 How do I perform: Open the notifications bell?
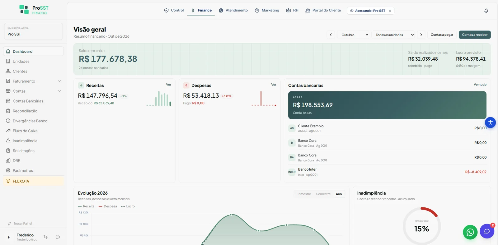[x=486, y=11]
